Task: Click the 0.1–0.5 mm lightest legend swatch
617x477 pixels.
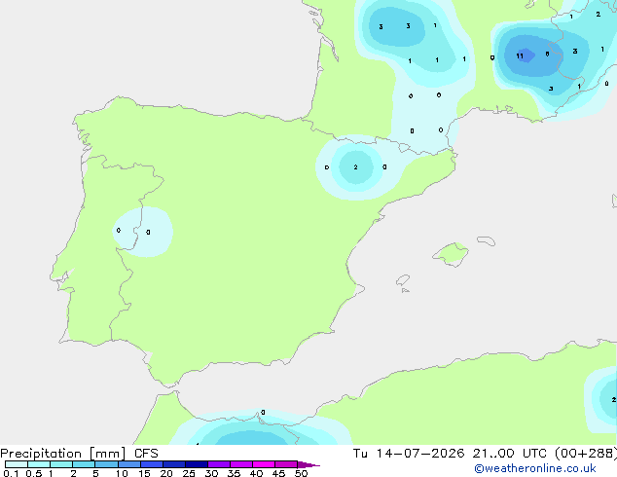Action: coord(17,464)
